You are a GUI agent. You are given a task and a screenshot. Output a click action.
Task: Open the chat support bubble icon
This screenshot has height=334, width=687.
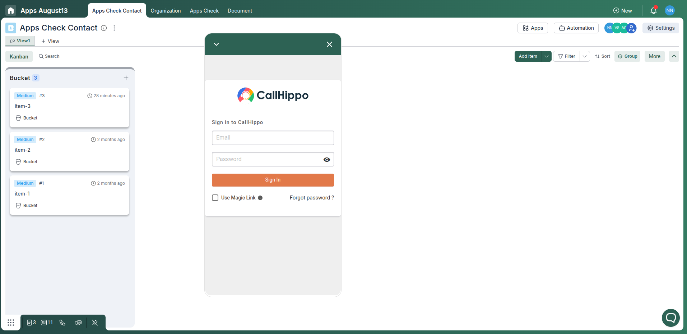pyautogui.click(x=670, y=318)
